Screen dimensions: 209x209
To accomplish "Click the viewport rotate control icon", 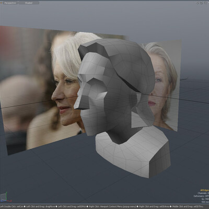I will point(201,3).
